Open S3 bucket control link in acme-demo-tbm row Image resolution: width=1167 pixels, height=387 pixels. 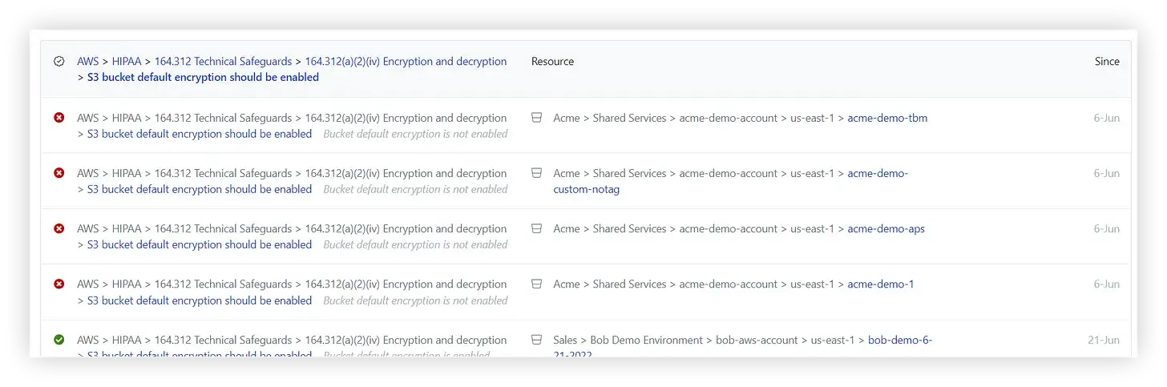point(200,134)
